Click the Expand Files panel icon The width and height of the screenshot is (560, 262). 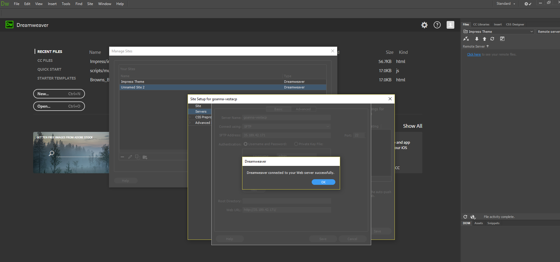tap(502, 39)
